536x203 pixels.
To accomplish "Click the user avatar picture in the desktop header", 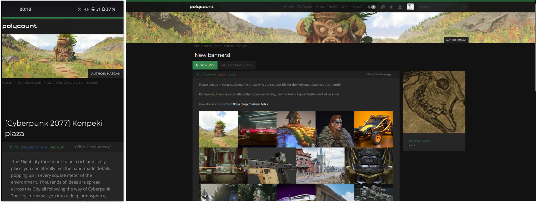I will point(410,7).
